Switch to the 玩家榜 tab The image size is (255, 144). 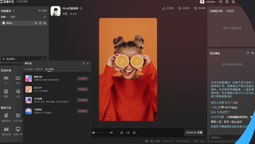pos(230,11)
